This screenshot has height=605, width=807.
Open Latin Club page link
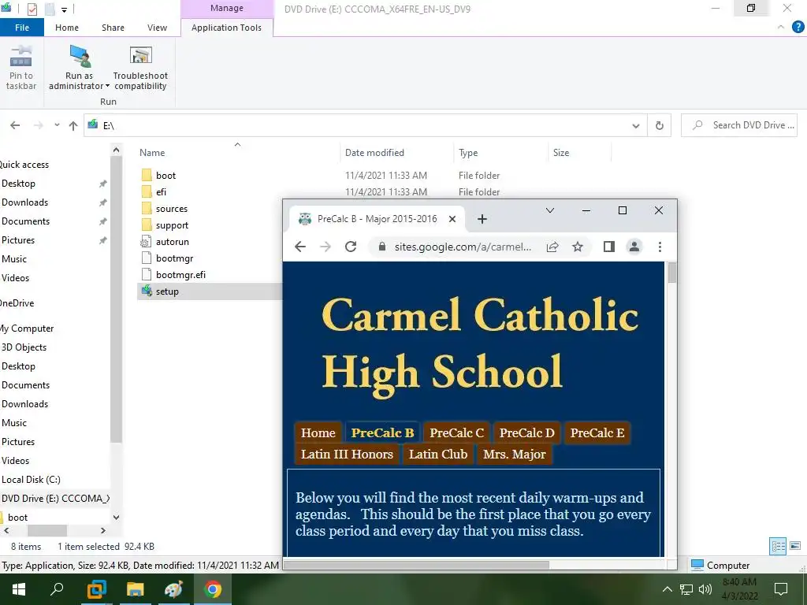tap(438, 455)
